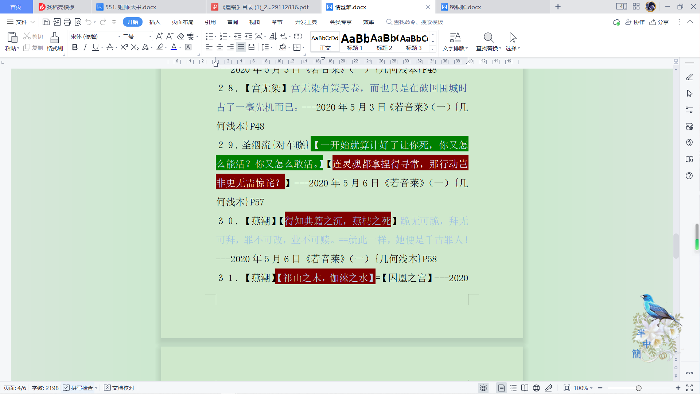Click the 协作 (Collaborate) button
Viewport: 700px width, 394px height.
pos(635,22)
